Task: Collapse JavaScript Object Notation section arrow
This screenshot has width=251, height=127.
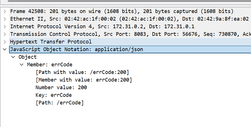Action: (5, 49)
